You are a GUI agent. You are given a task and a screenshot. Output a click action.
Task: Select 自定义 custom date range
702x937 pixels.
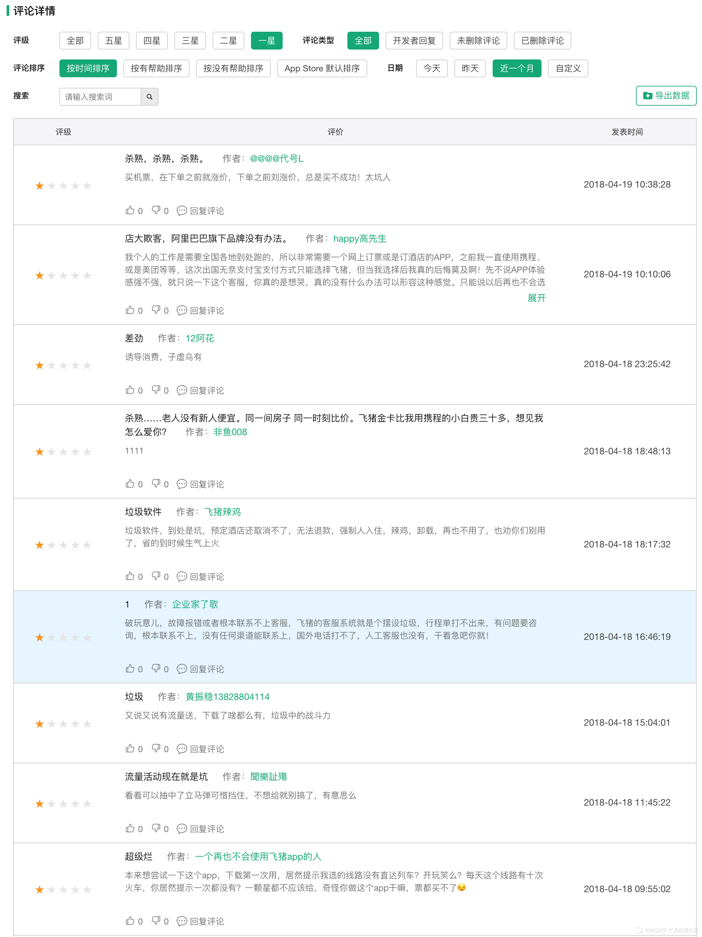(x=568, y=68)
